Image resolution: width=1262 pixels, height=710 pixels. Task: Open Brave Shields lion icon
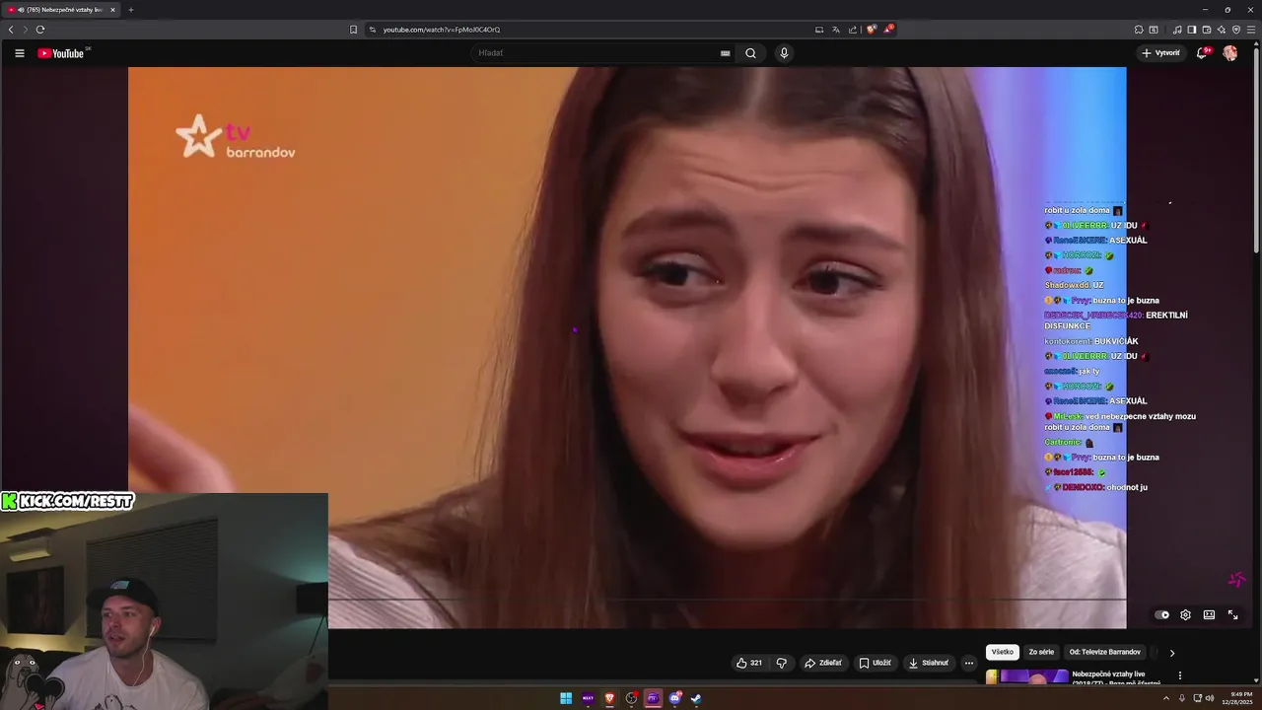click(x=872, y=30)
